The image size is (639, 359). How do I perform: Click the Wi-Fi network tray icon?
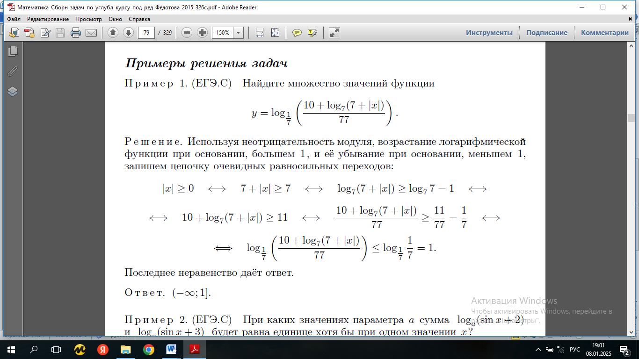pos(560,350)
